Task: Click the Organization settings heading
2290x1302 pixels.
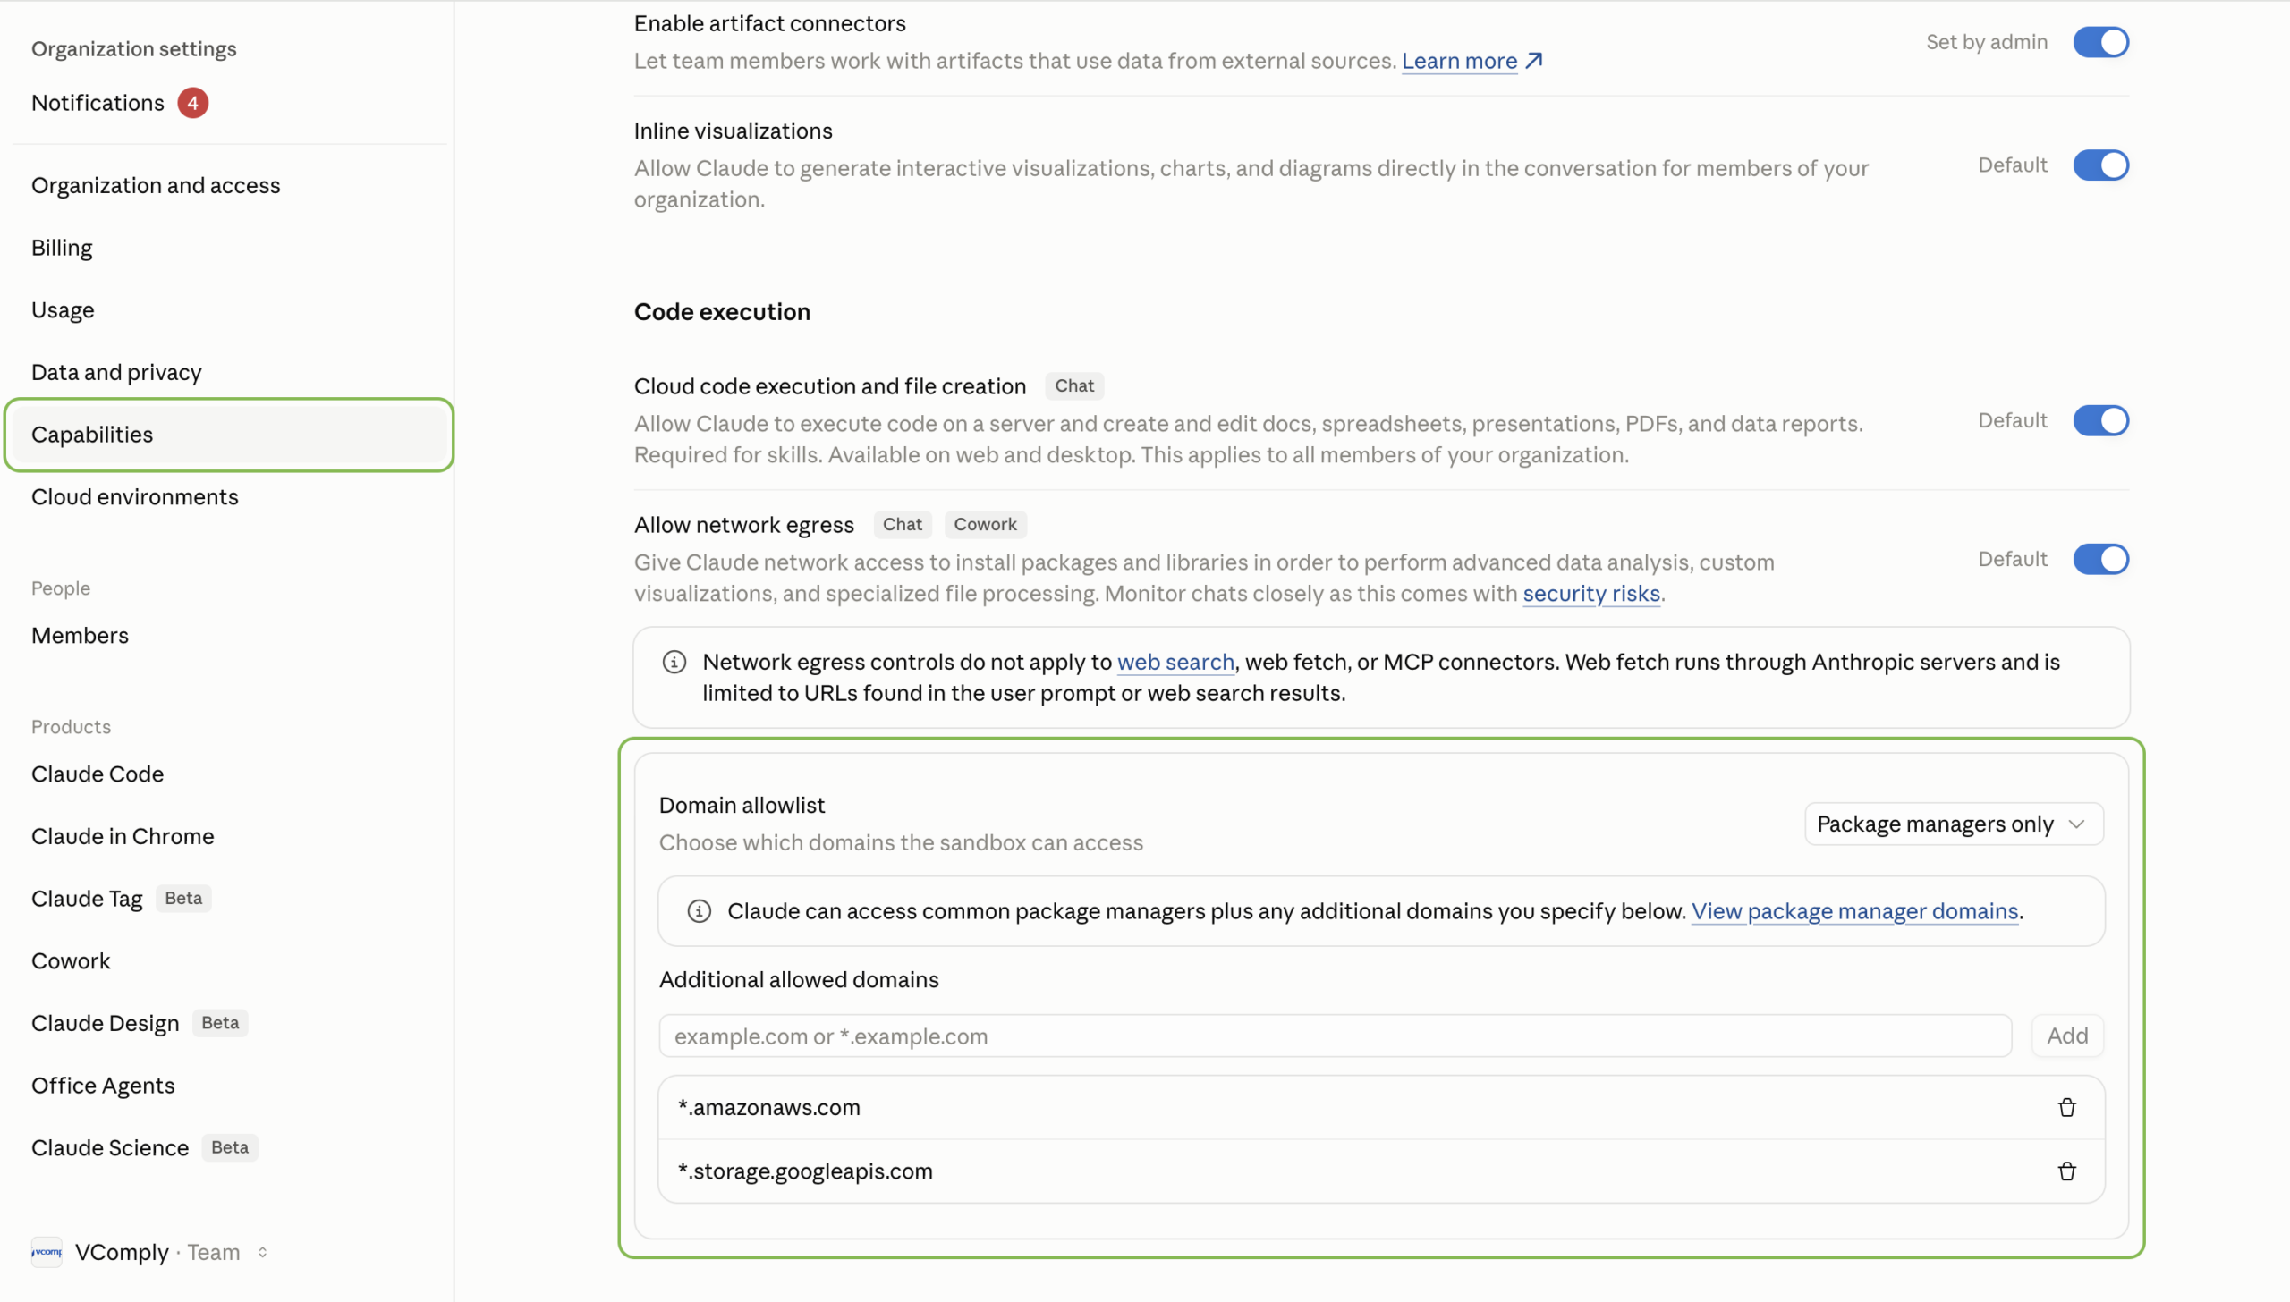Action: click(133, 48)
